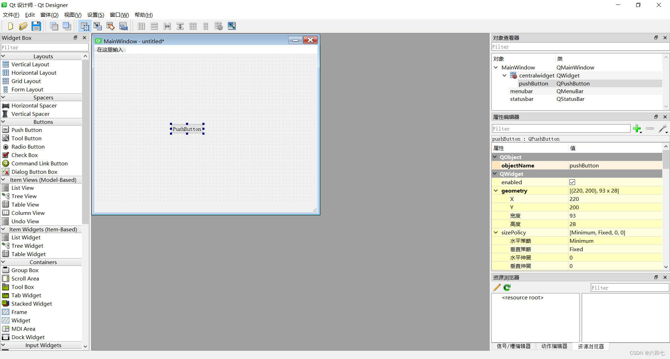Click the 水平策略 value Minimum
Image resolution: width=670 pixels, height=359 pixels.
[x=615, y=241]
